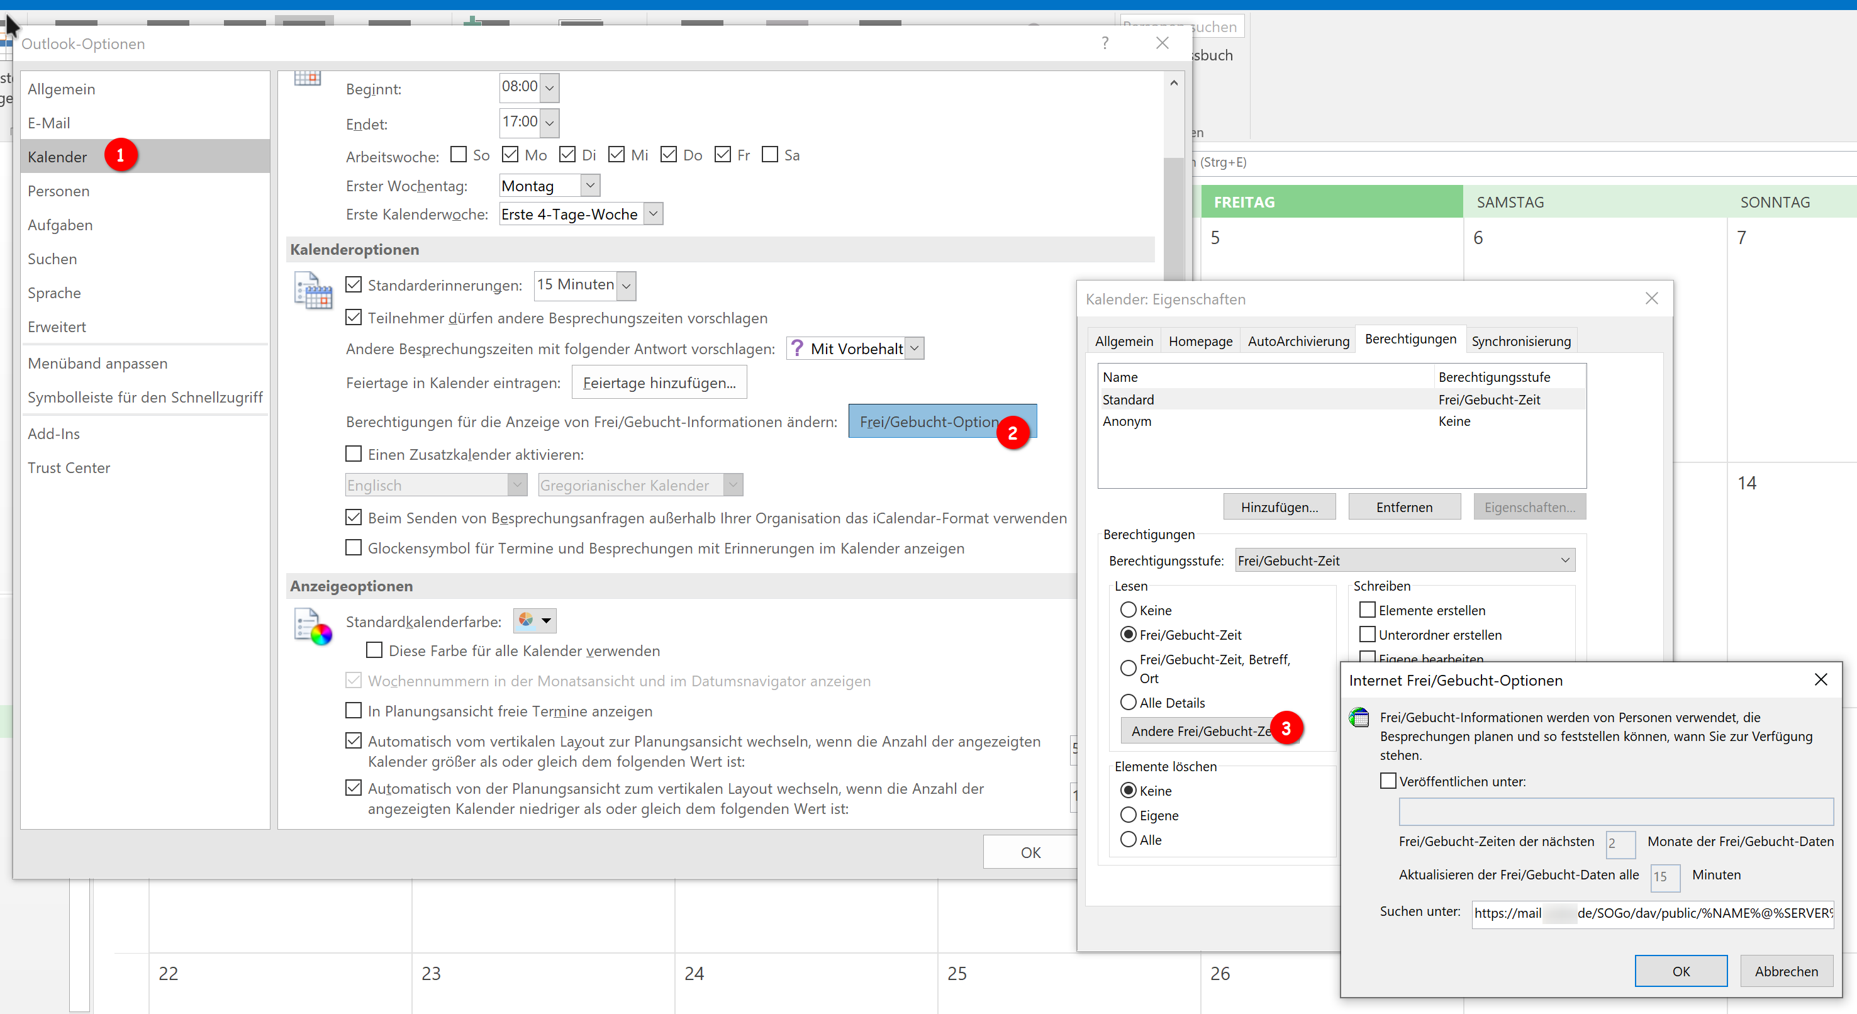The image size is (1857, 1014).
Task: Toggle Do in Arbeitswoche
Action: [x=669, y=154]
